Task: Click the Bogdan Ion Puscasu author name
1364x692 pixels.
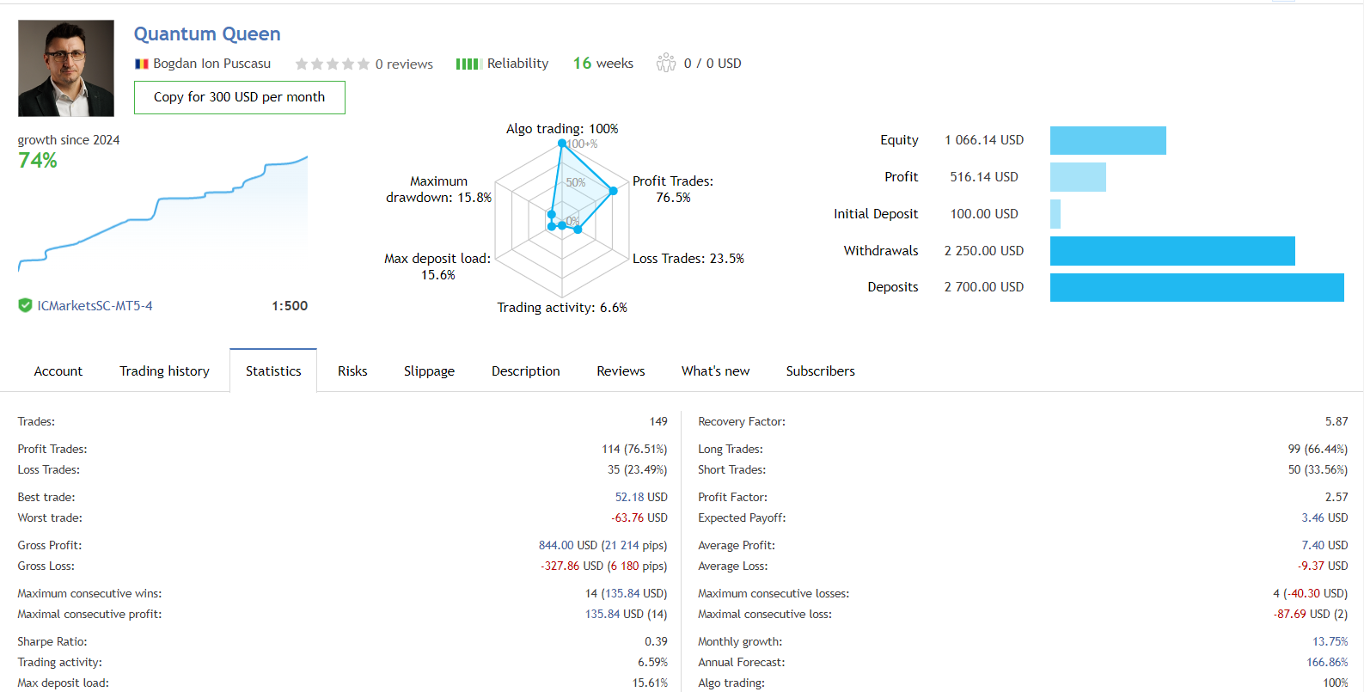Action: (211, 64)
